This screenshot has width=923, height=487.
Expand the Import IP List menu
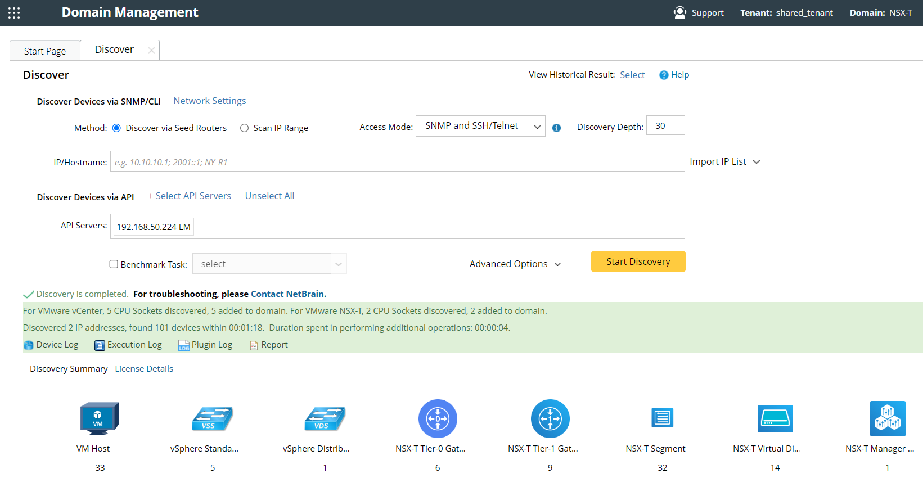pyautogui.click(x=725, y=162)
